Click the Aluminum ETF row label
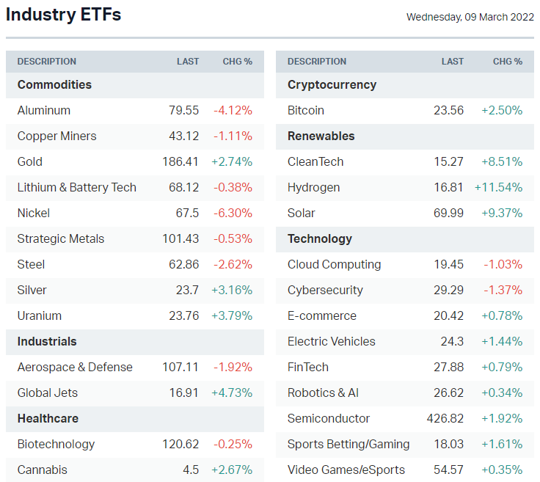 (44, 110)
